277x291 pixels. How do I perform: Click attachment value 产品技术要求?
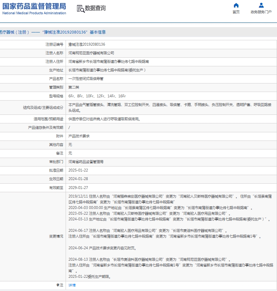(79, 136)
